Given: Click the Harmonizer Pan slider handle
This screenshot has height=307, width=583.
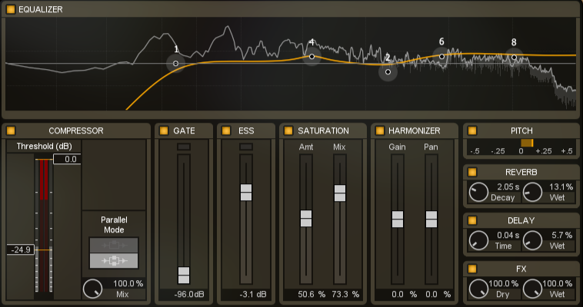Looking at the screenshot, I should (431, 219).
